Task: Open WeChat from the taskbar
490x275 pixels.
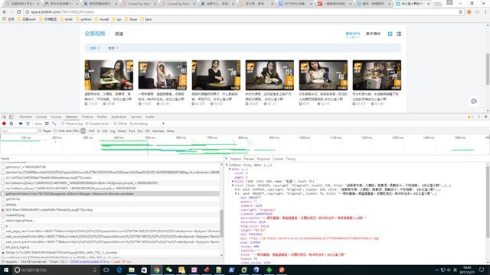Action: pos(169,270)
